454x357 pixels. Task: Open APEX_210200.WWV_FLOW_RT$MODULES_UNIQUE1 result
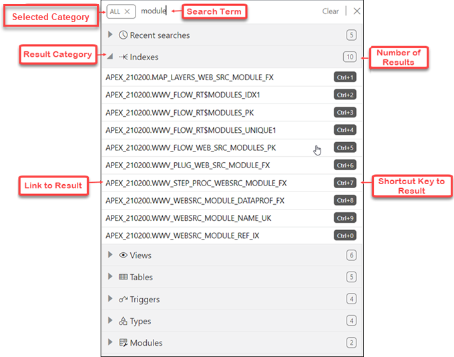pos(190,130)
